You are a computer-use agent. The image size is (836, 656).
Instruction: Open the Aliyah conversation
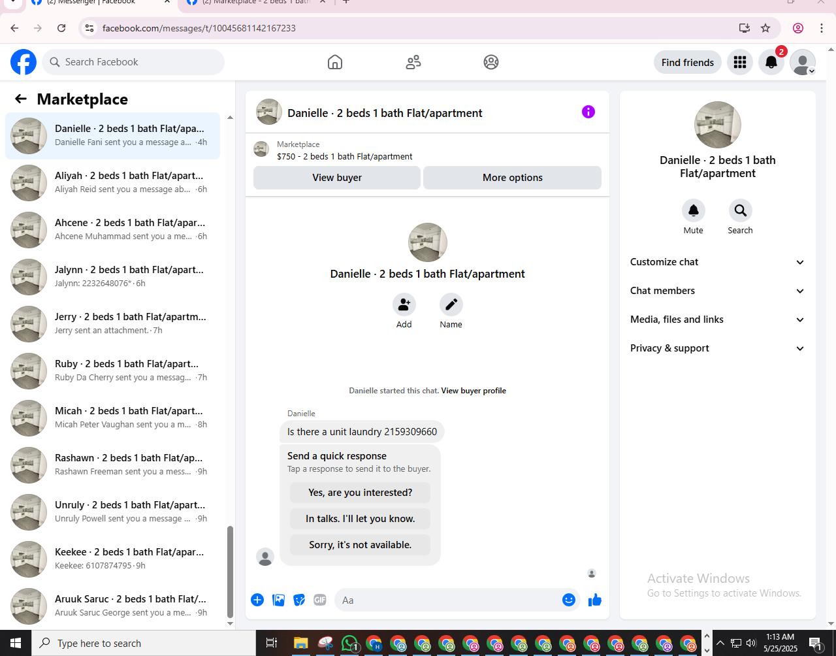[113, 183]
